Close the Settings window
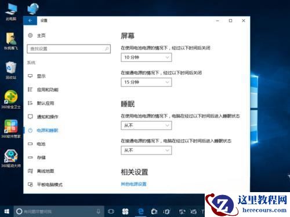 pos(244,21)
